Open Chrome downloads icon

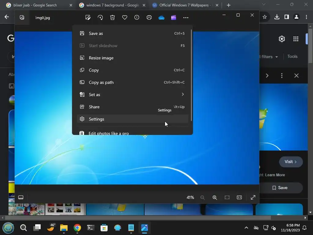(x=277, y=17)
